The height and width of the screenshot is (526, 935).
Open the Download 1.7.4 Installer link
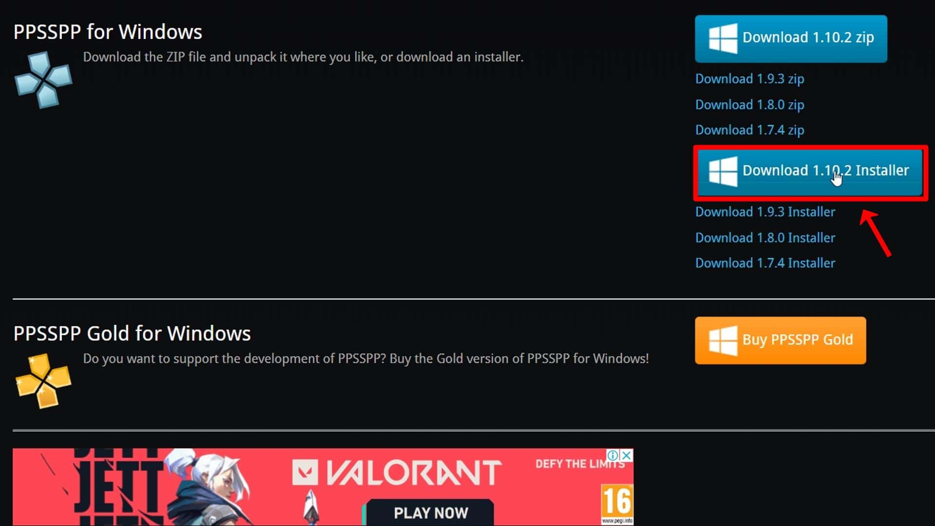tap(765, 263)
